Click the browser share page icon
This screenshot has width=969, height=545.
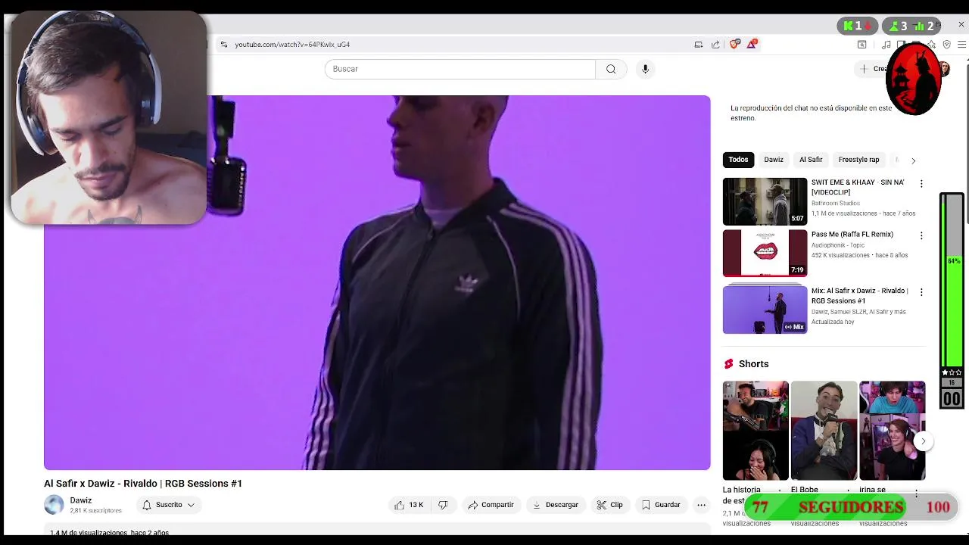point(715,45)
